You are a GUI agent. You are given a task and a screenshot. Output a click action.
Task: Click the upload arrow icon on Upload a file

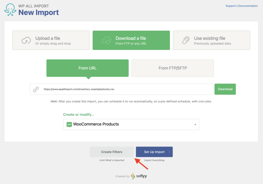[x=26, y=40]
